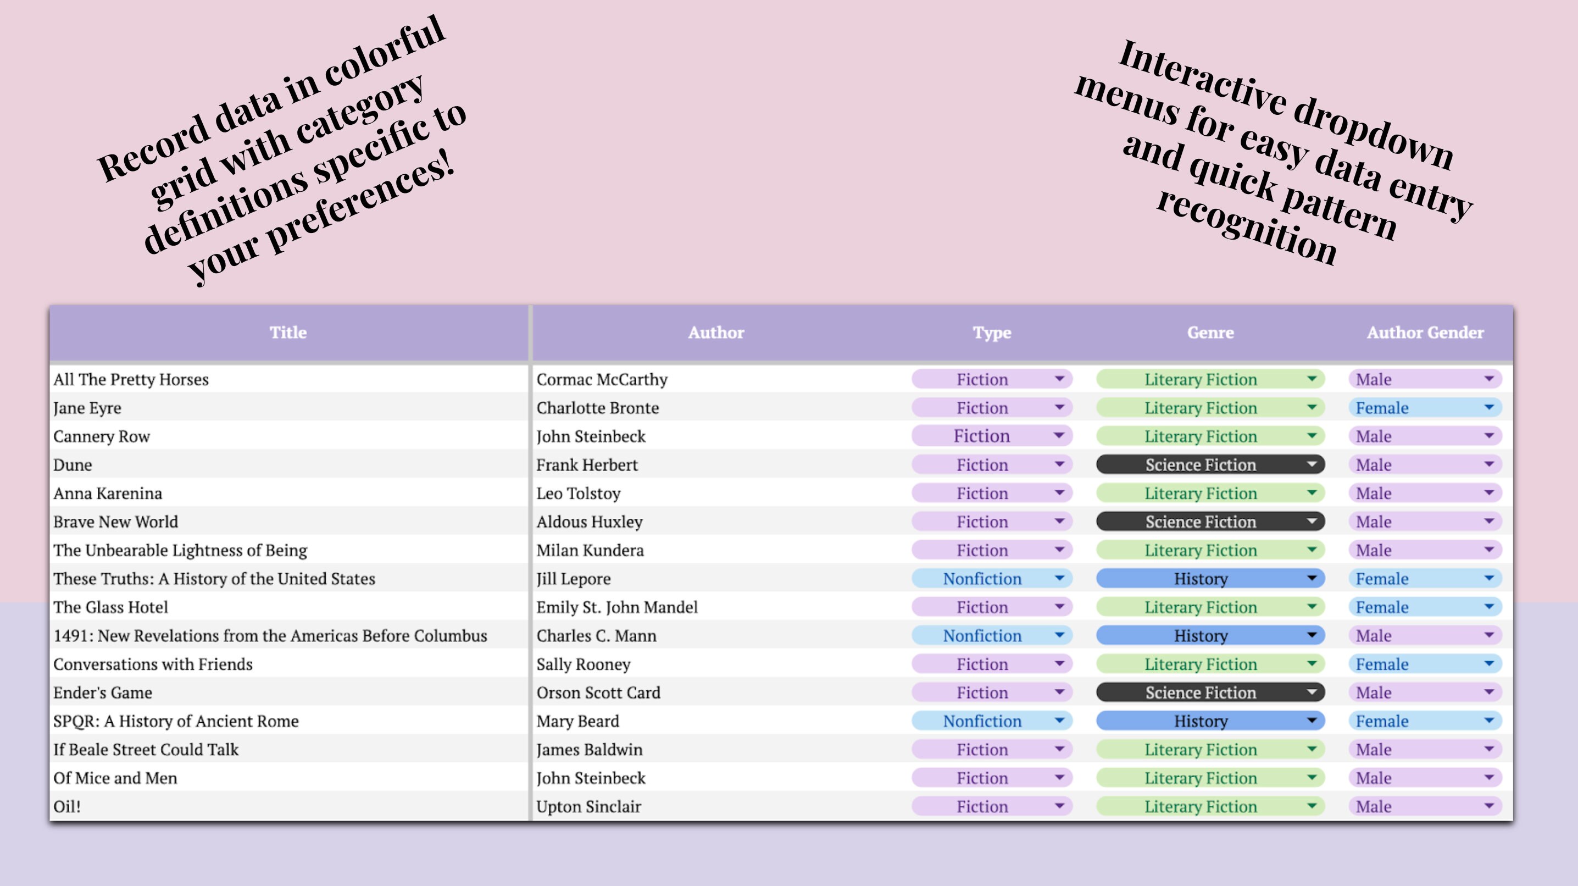Open Type dropdown for All The Pretty Horses

tap(992, 379)
